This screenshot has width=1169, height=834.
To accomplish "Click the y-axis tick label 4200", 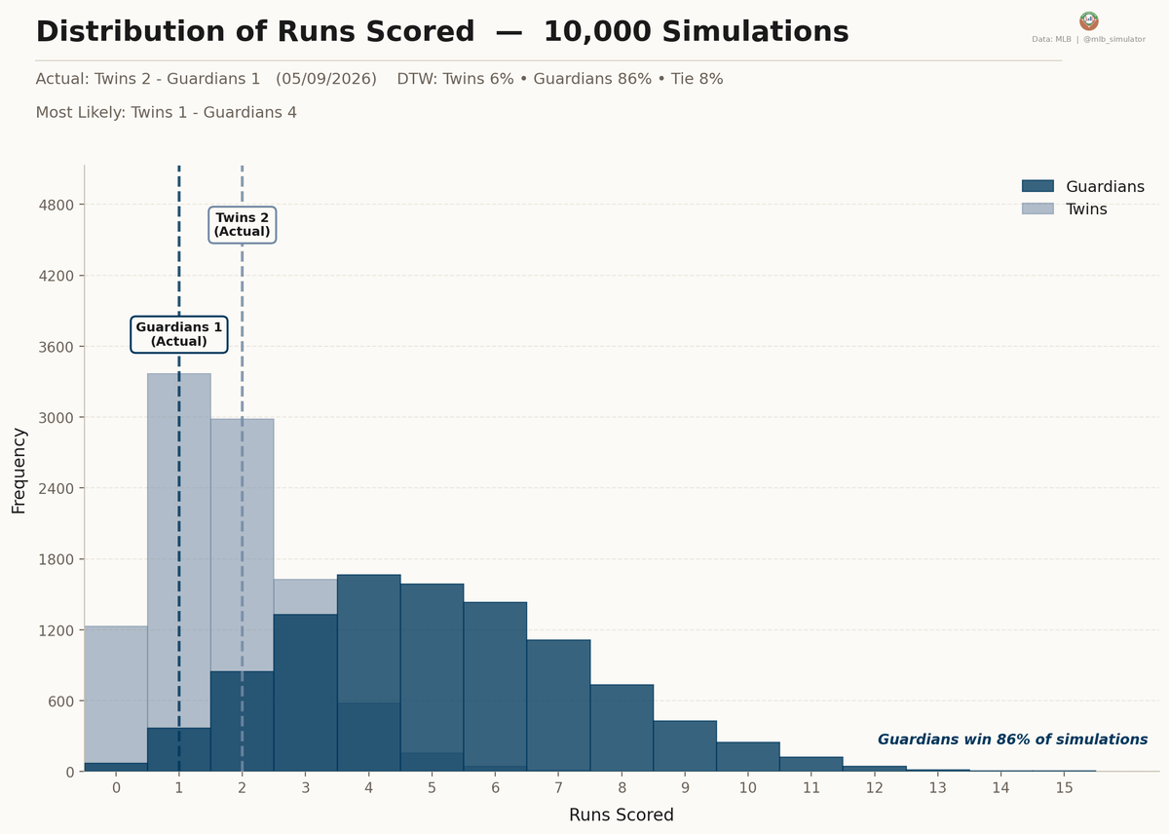I will 57,276.
